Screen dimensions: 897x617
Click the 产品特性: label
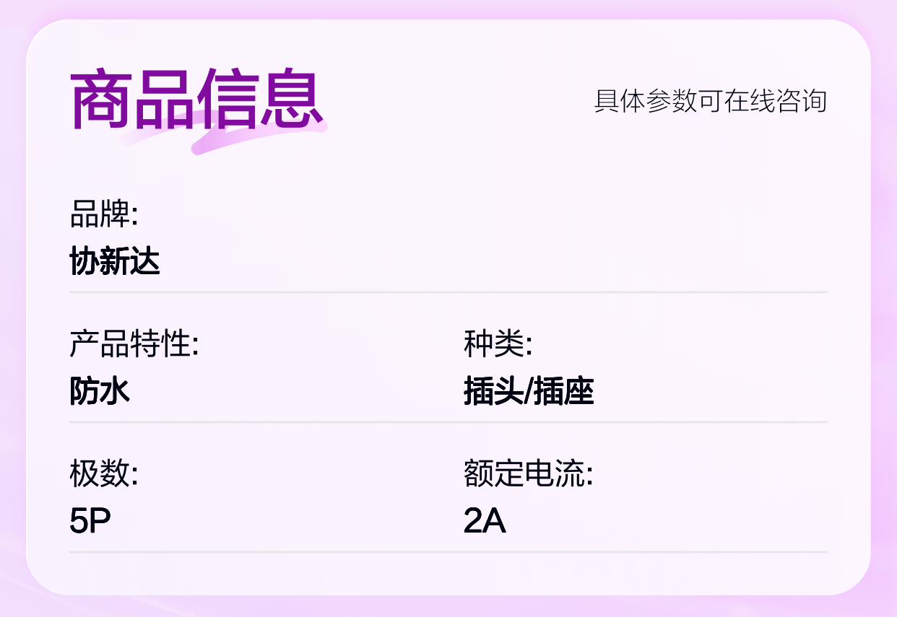[134, 344]
